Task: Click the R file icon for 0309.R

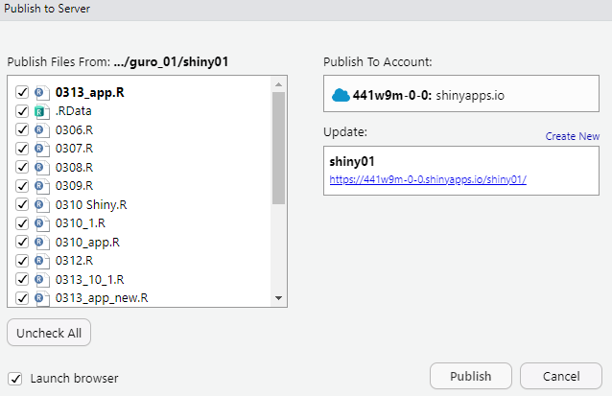Action: click(42, 186)
